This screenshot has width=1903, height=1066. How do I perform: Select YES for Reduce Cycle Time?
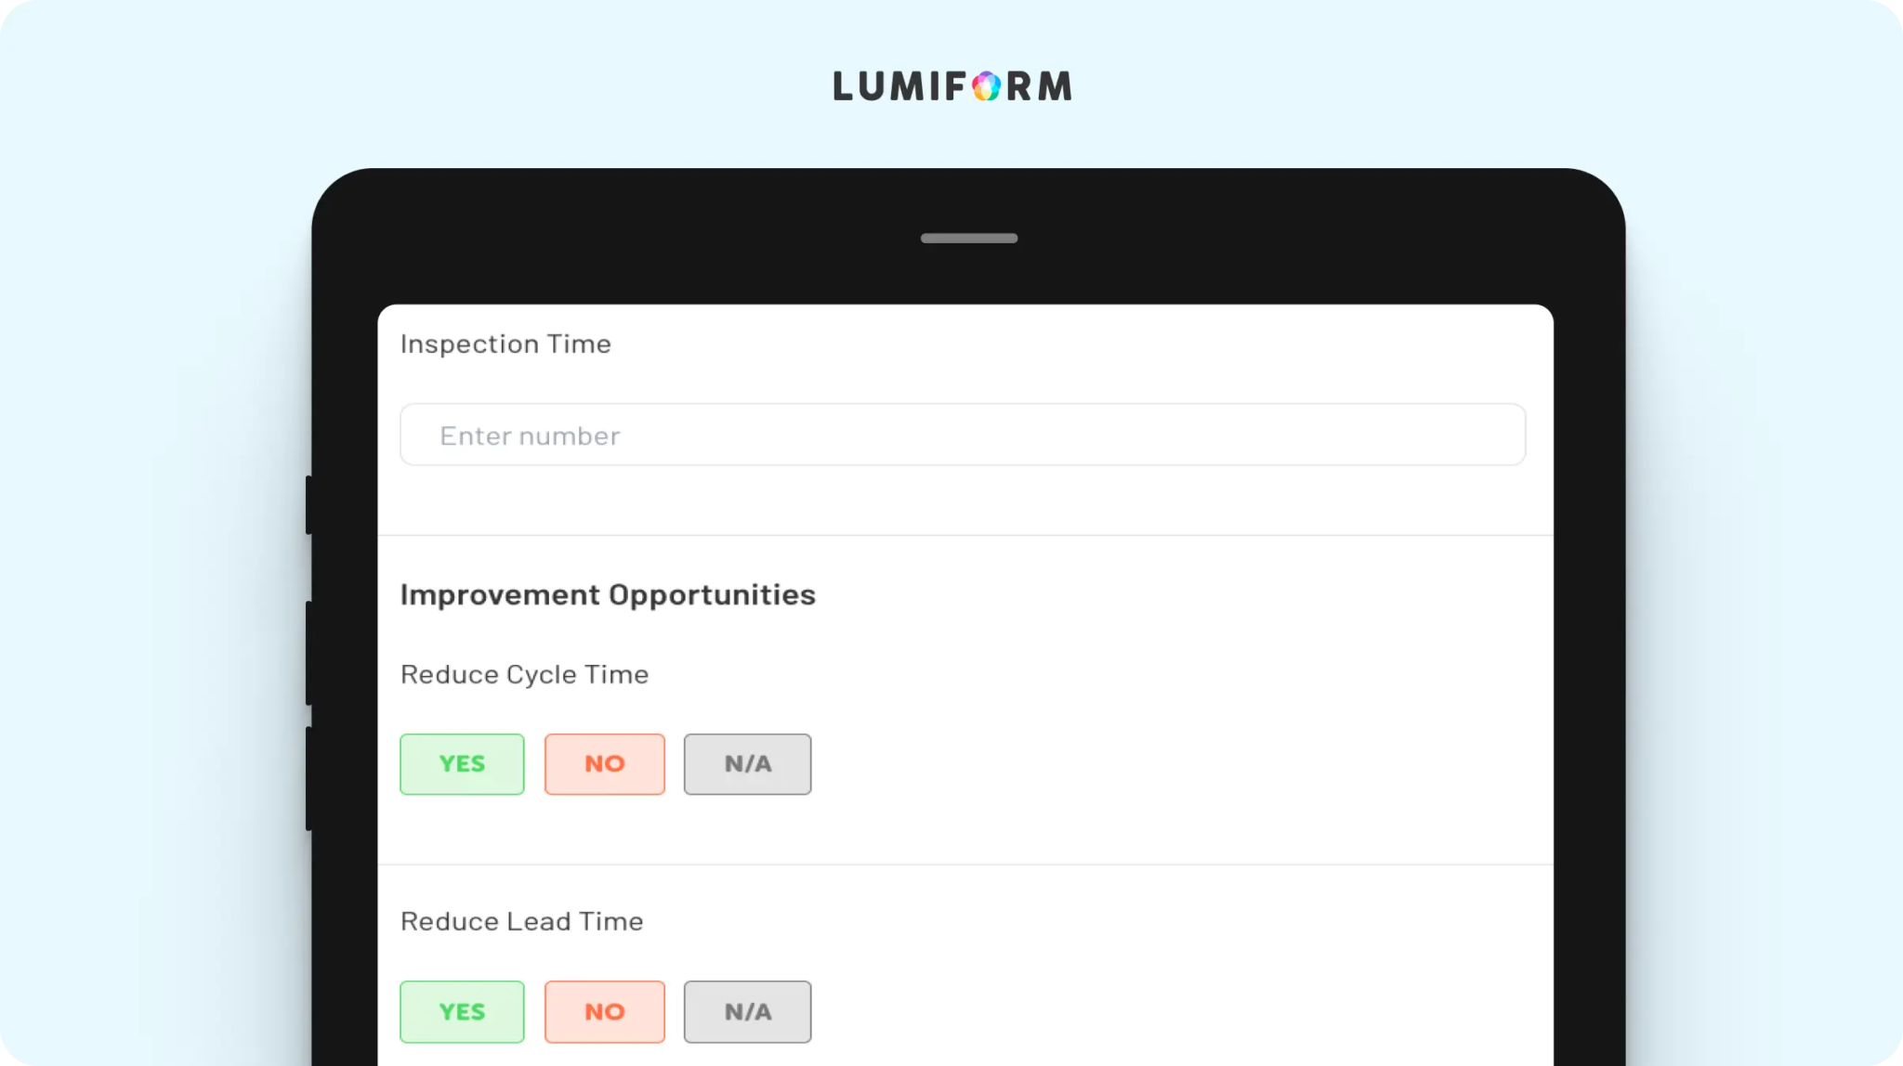462,764
